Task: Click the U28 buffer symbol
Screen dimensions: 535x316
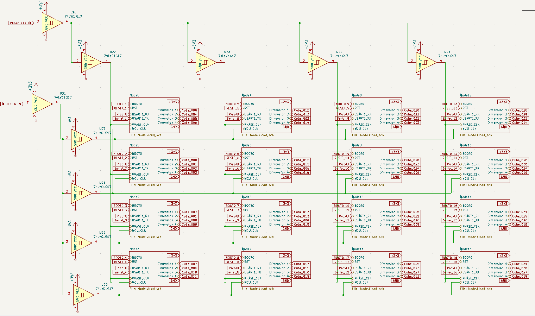Action: coord(80,193)
